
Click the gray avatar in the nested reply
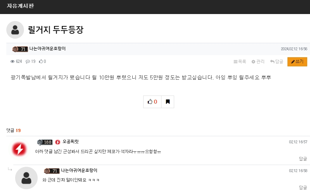[26, 178]
